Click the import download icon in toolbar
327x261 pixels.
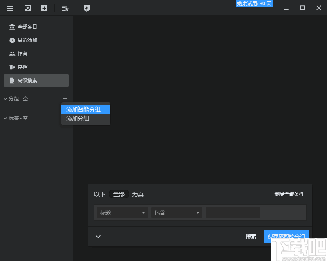28,8
